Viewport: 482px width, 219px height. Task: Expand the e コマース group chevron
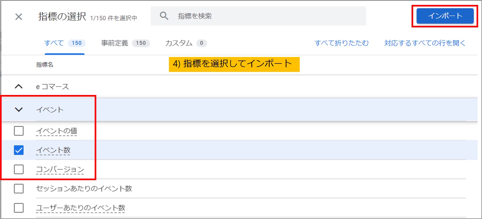point(18,87)
